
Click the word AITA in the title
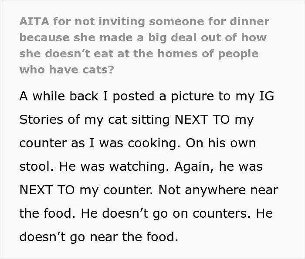tap(34, 21)
